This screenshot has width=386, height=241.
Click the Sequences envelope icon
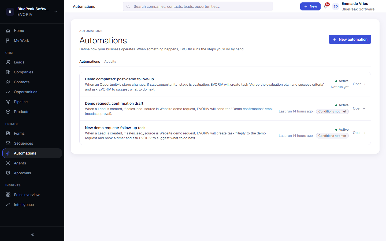8,143
